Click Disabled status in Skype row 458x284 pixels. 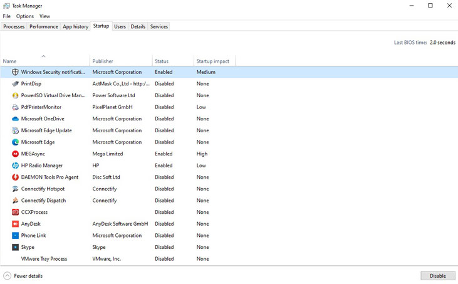(x=164, y=247)
